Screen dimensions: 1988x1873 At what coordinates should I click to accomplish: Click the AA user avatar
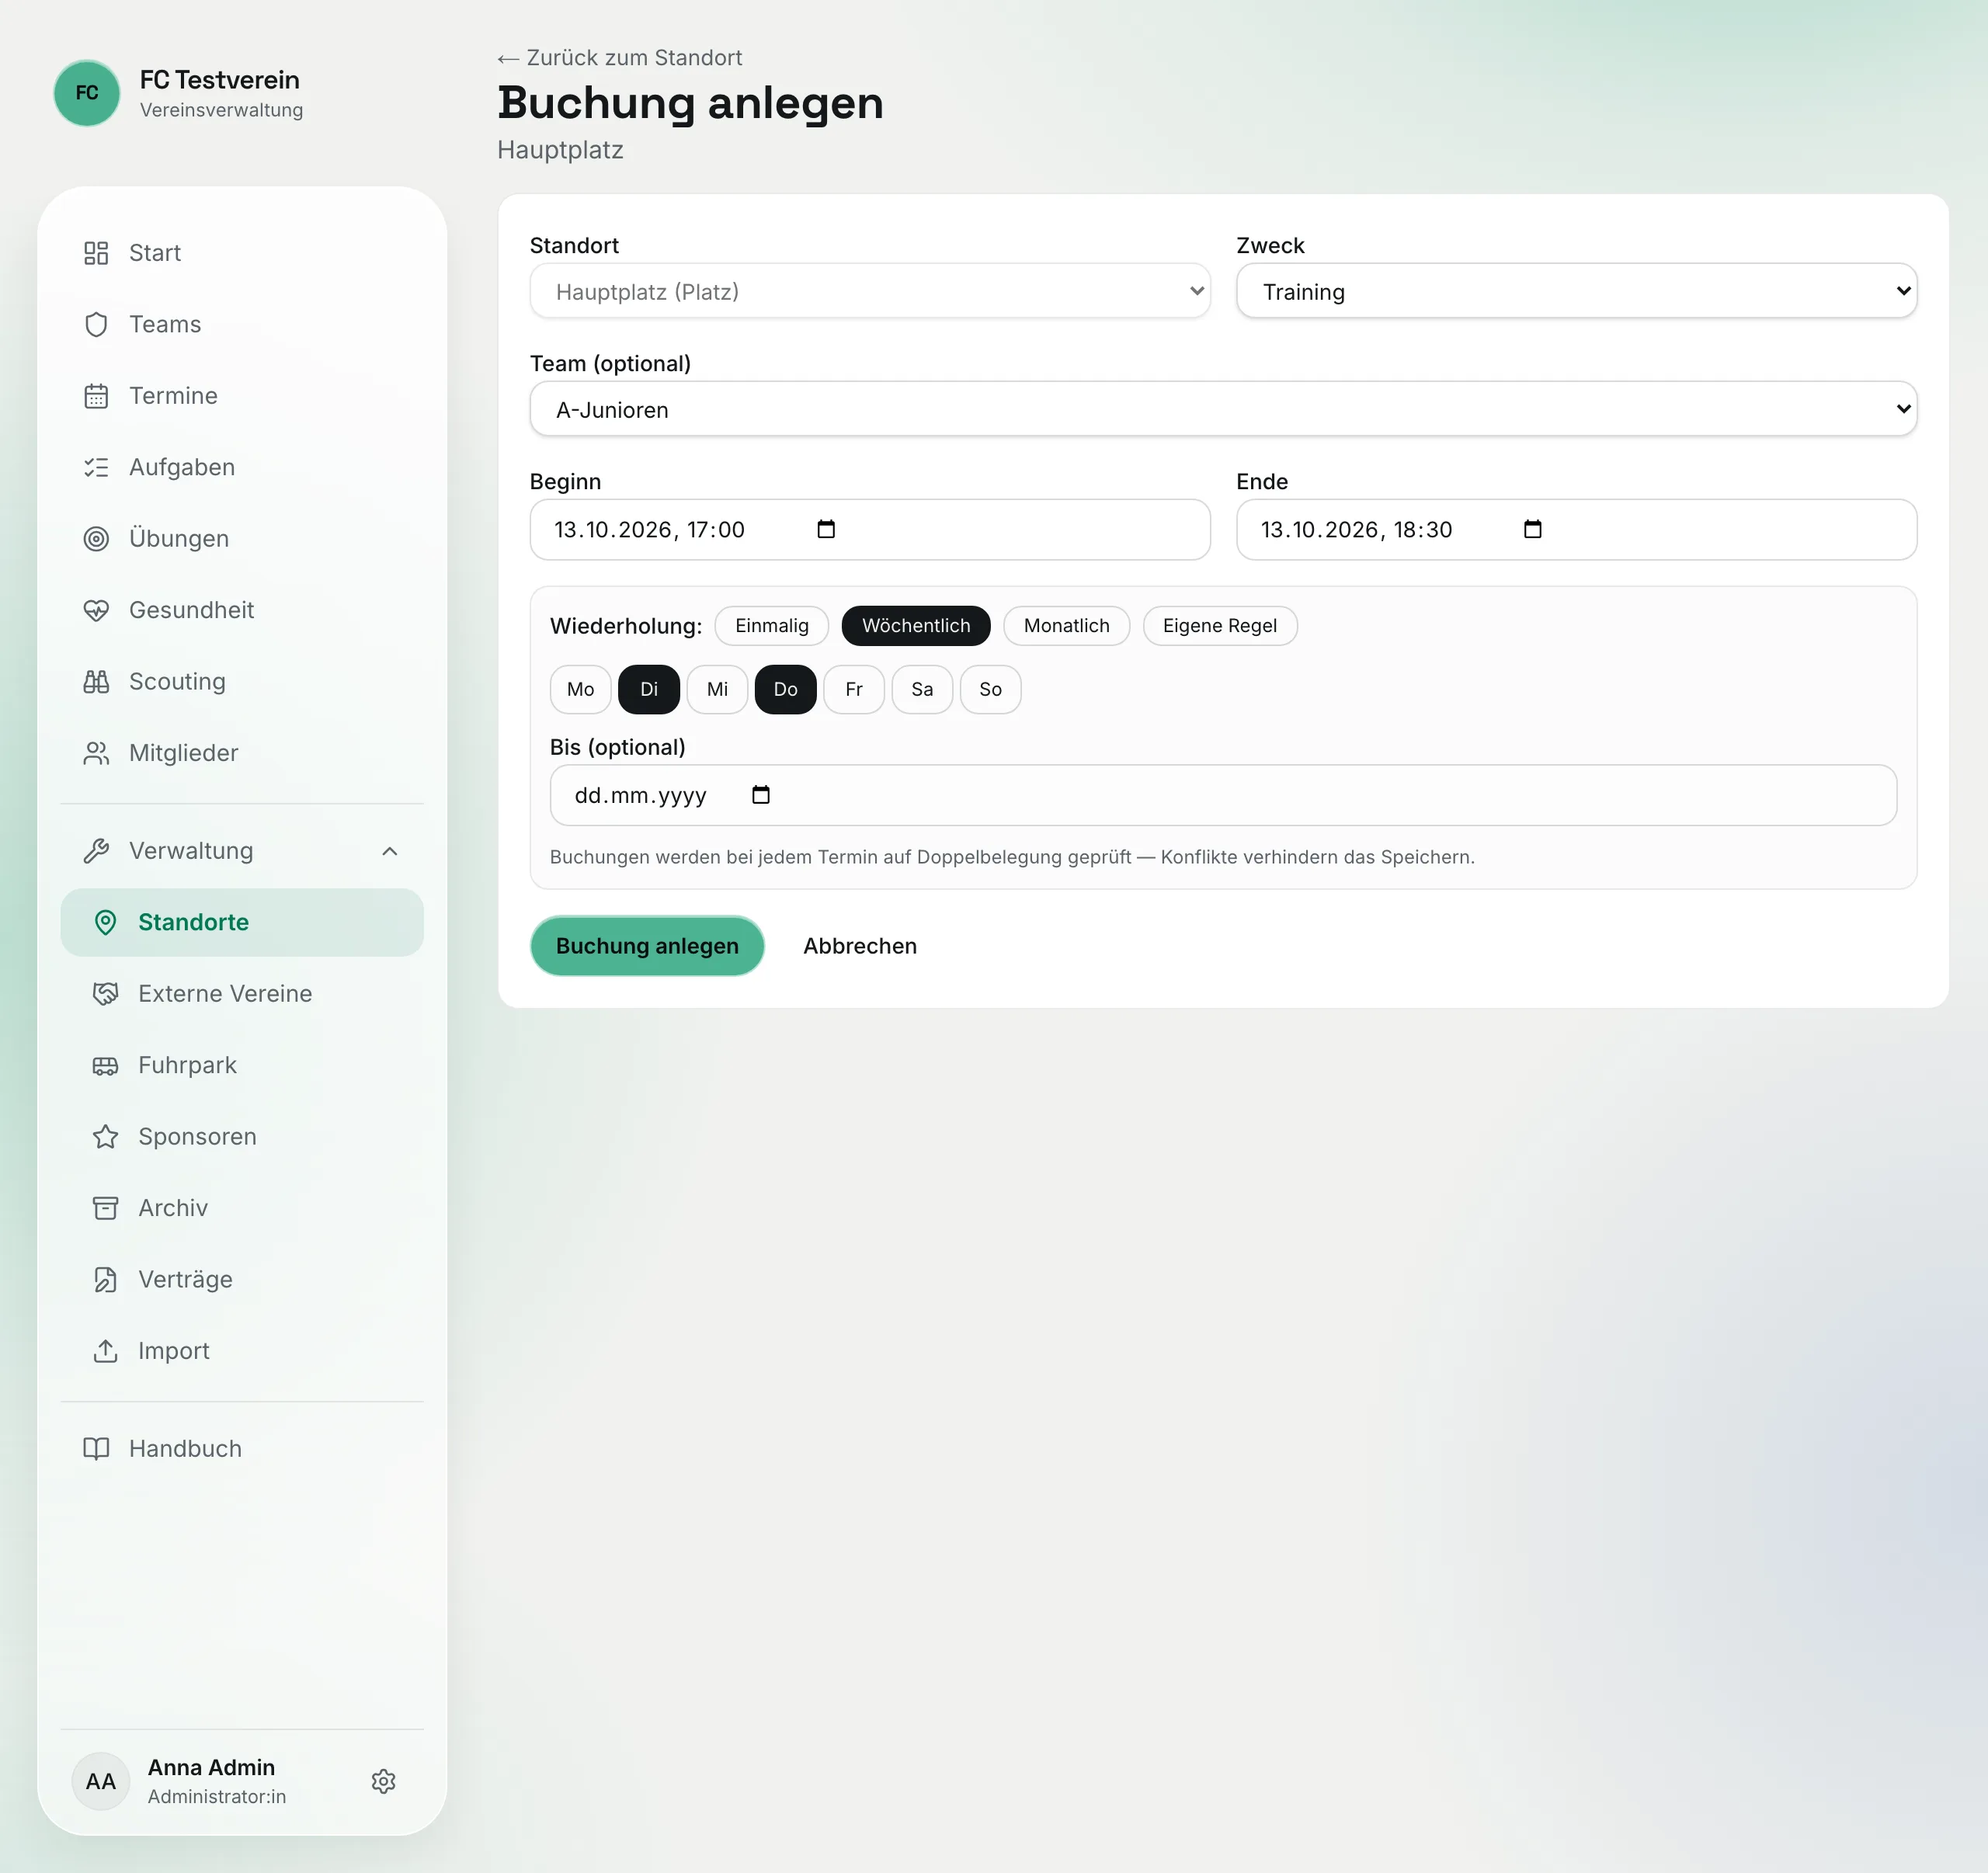pyautogui.click(x=101, y=1782)
